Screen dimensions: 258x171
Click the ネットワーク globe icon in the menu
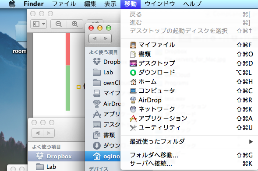coord(133,109)
